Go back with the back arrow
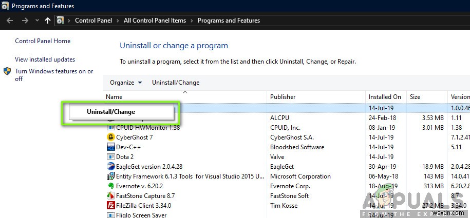 coord(10,21)
